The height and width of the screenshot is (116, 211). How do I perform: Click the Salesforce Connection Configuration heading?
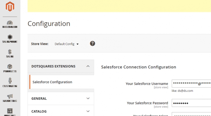139,67
